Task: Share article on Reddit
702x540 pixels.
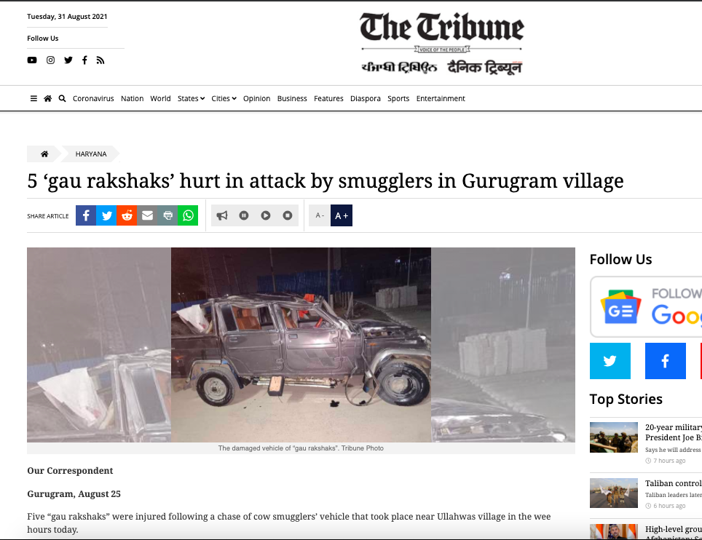Action: (x=127, y=215)
